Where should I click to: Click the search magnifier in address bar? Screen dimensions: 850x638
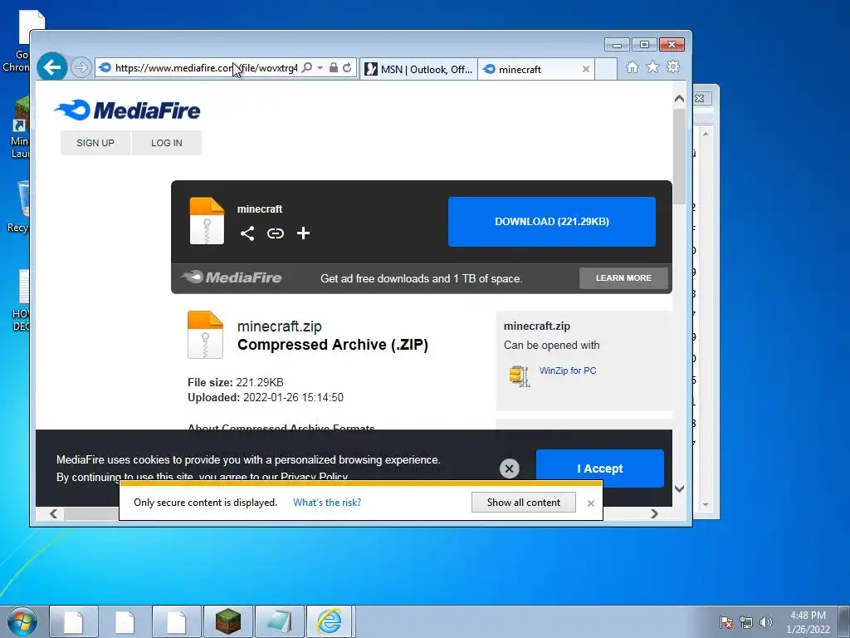[307, 68]
